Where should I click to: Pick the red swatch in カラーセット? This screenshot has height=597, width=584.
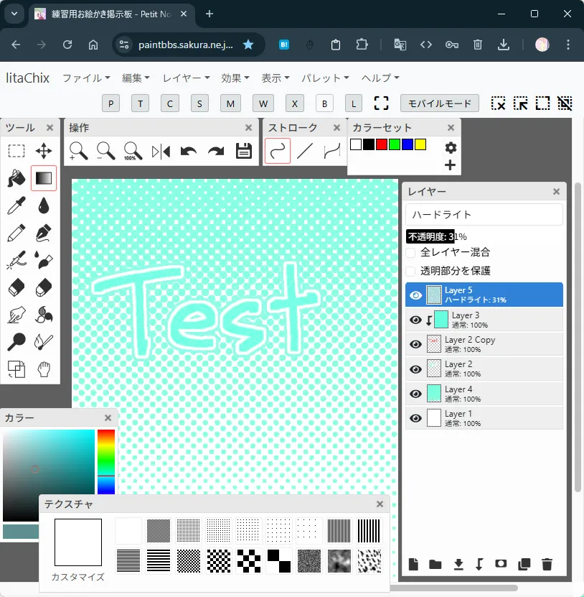coord(382,144)
